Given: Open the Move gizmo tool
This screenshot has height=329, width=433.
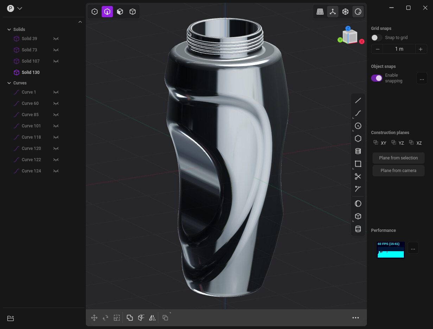Looking at the screenshot, I should pos(94,317).
